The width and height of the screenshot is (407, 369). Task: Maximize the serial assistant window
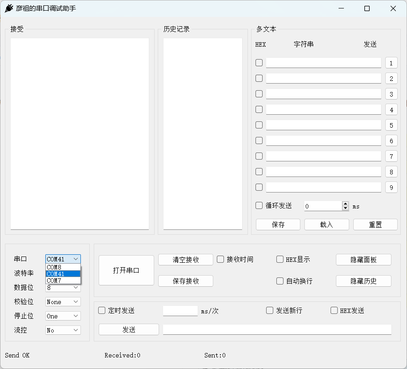tap(367, 8)
